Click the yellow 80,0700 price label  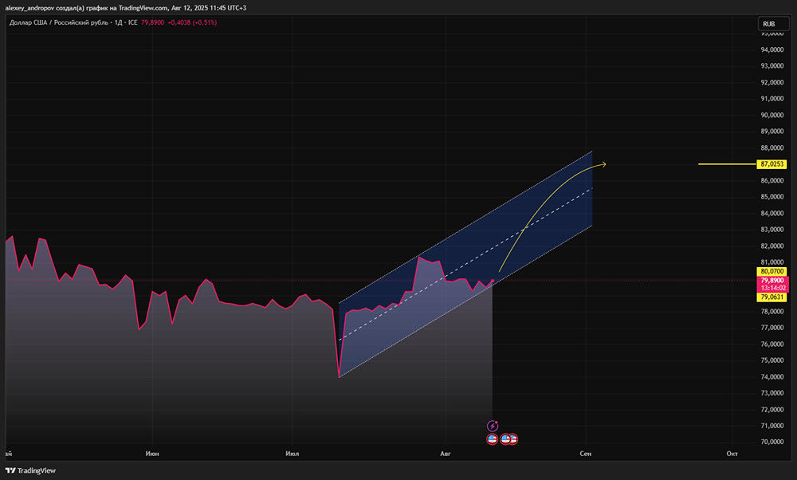pos(772,272)
